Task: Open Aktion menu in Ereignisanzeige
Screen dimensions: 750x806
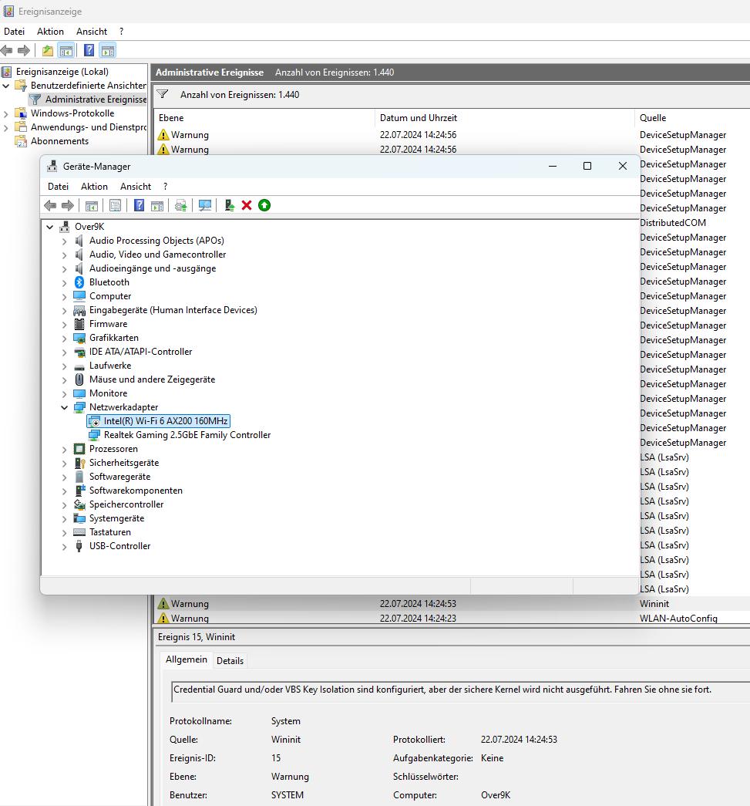Action: pos(50,32)
